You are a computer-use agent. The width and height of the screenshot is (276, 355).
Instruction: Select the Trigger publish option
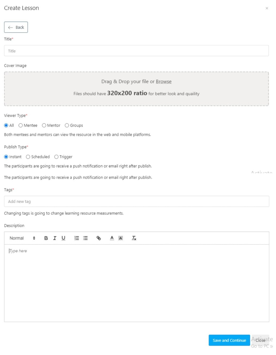tap(56, 157)
